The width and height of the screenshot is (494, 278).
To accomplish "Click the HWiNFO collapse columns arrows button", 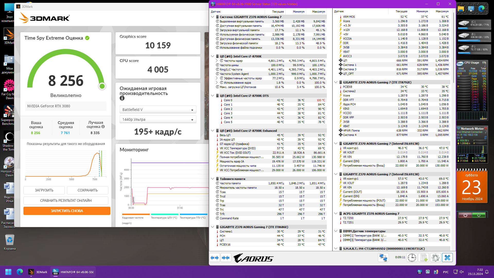I will pos(226,258).
